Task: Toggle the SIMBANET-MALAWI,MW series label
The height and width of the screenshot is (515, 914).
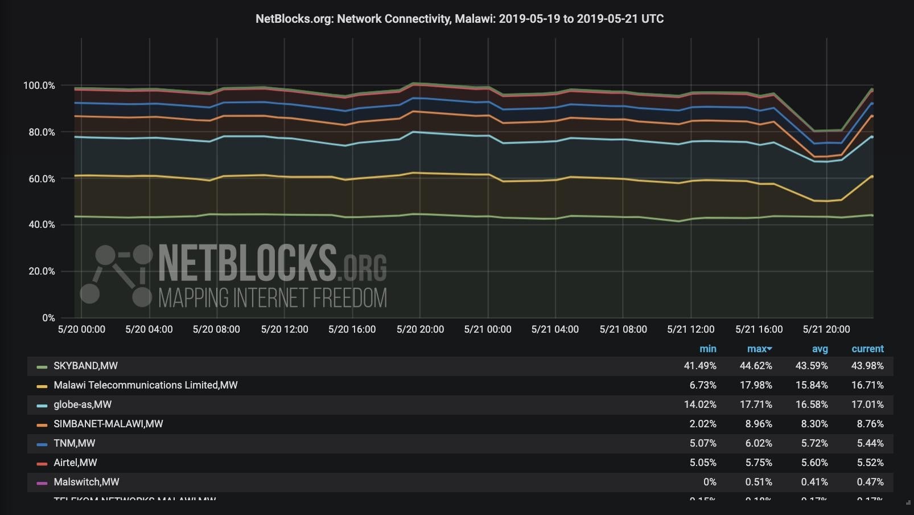Action: pos(108,424)
